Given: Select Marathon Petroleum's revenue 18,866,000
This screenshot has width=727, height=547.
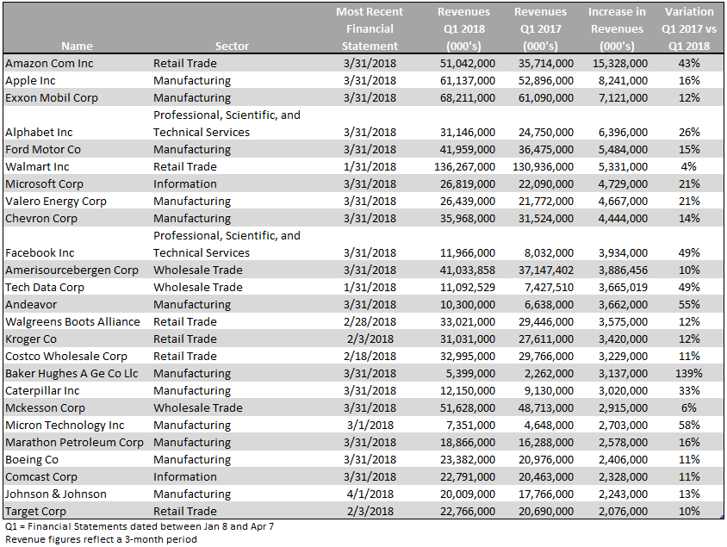Looking at the screenshot, I should coord(468,442).
